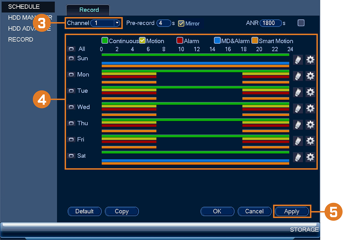Toggle the All days link box
Viewport: 343px width, 240px height.
point(71,49)
